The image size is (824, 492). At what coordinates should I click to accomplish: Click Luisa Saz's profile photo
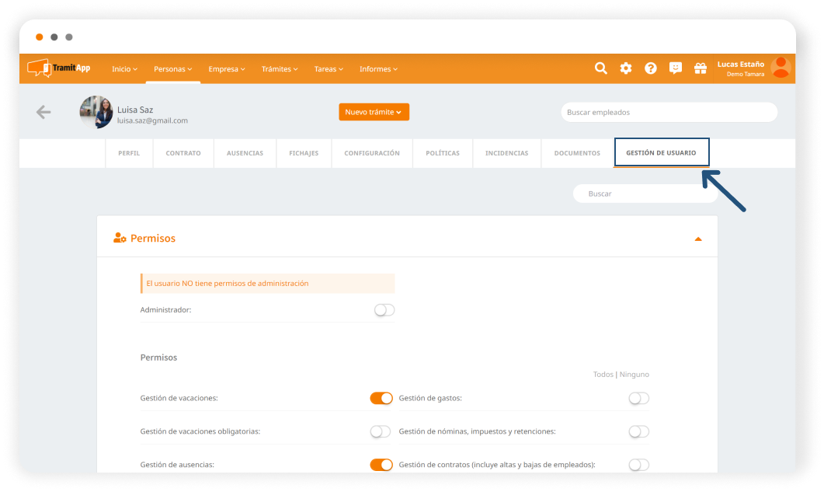pyautogui.click(x=96, y=112)
